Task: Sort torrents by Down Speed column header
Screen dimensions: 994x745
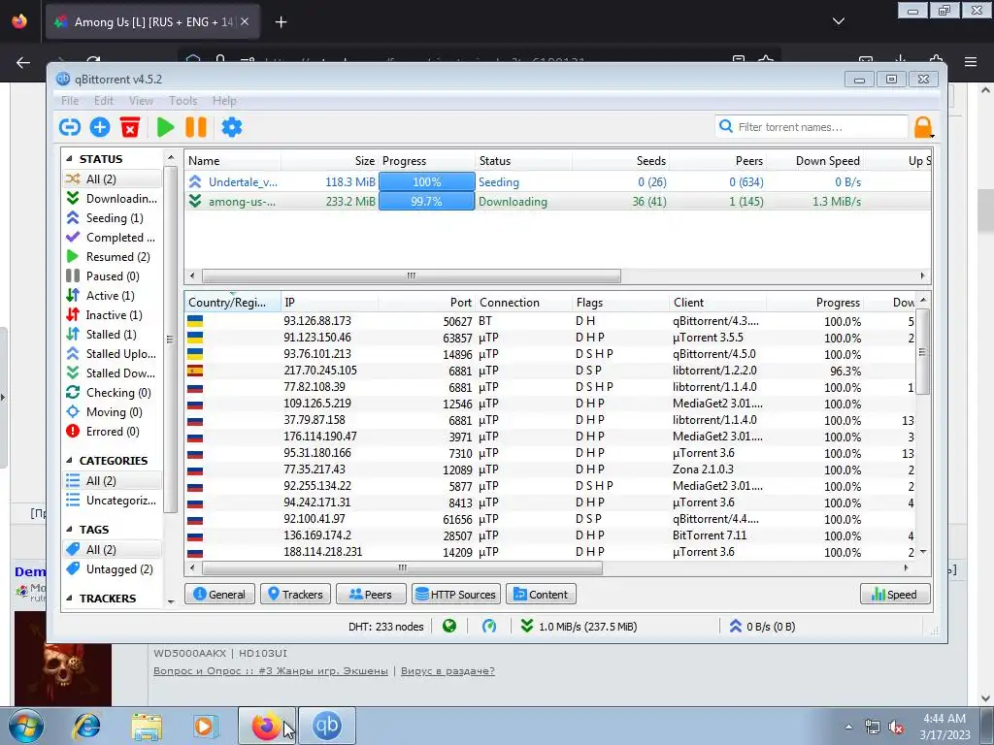Action: (x=815, y=161)
